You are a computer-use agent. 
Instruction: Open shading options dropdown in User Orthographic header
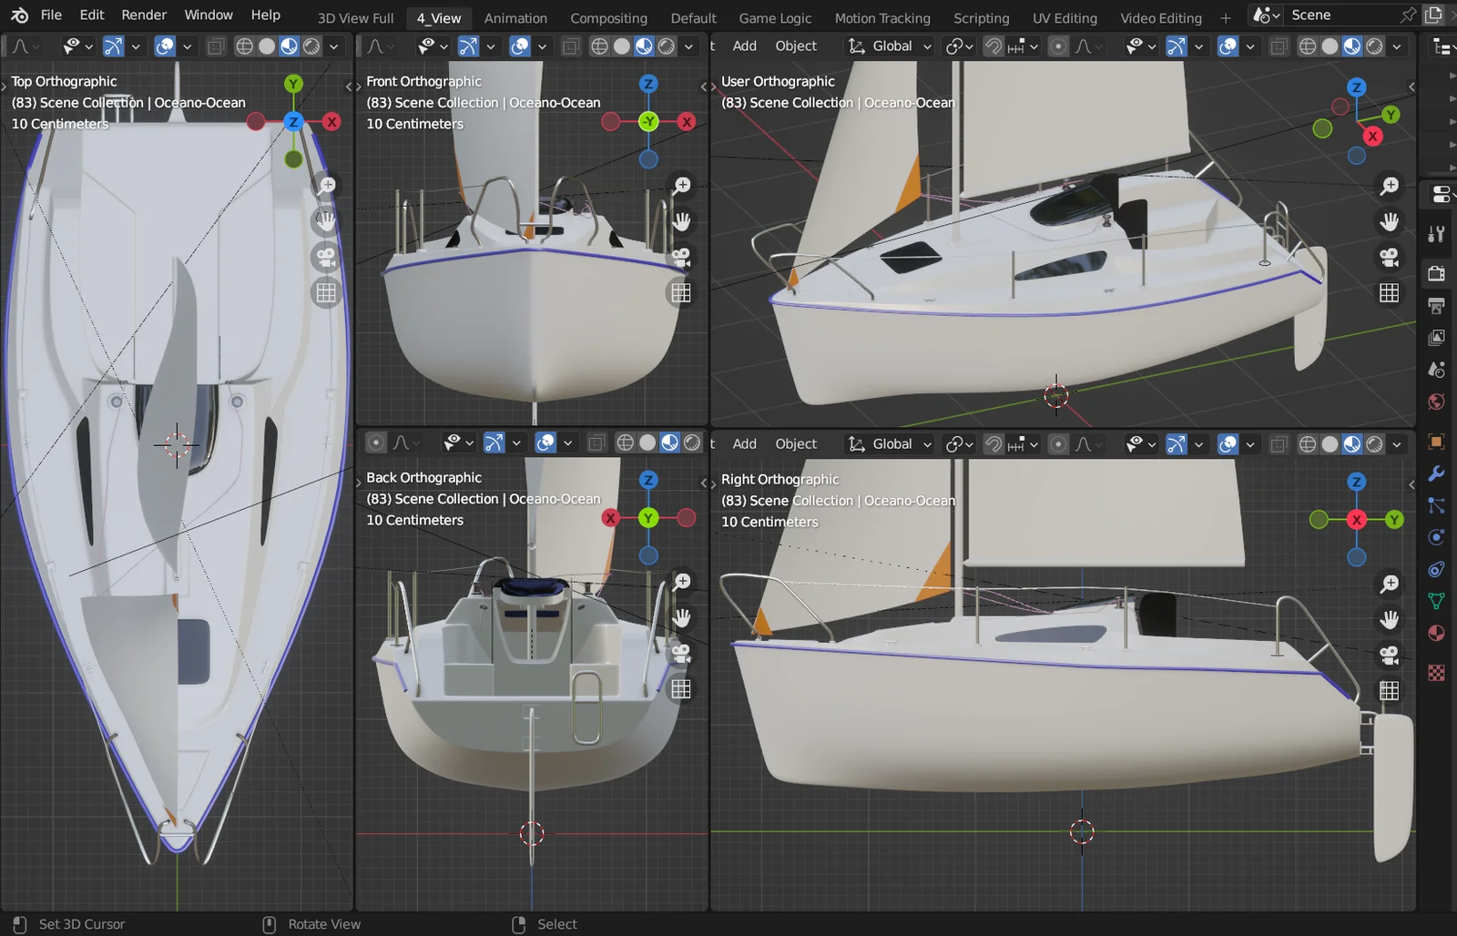[1397, 46]
